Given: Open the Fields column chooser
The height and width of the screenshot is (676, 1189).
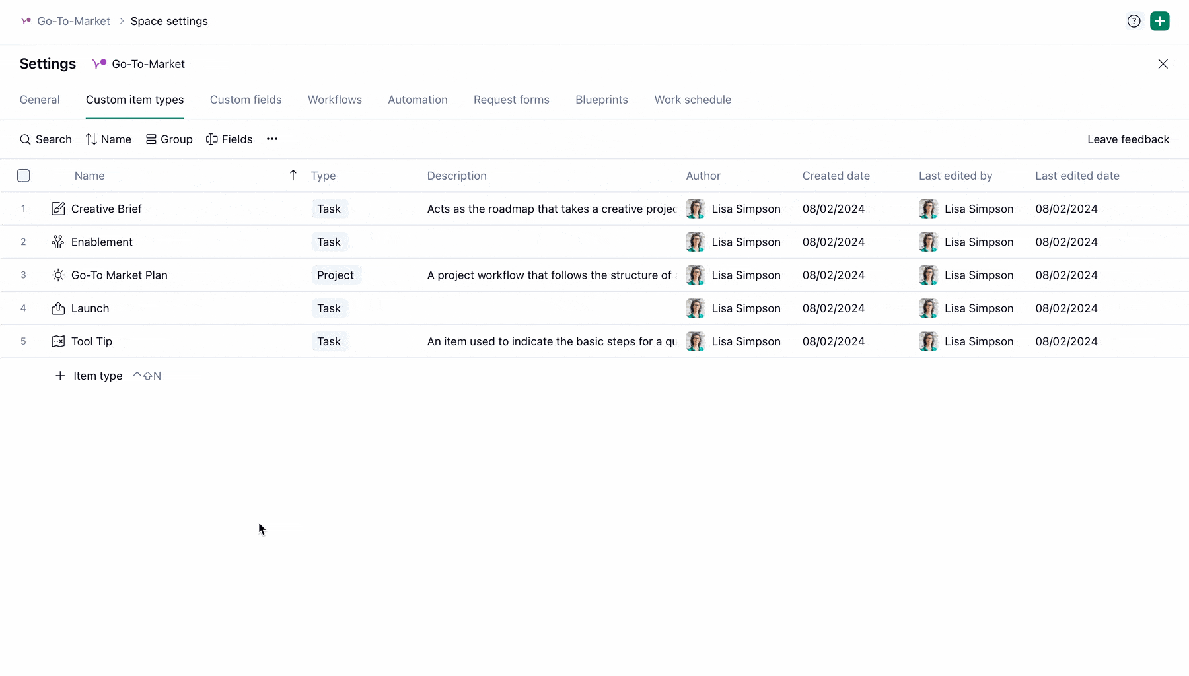Looking at the screenshot, I should click(x=229, y=139).
